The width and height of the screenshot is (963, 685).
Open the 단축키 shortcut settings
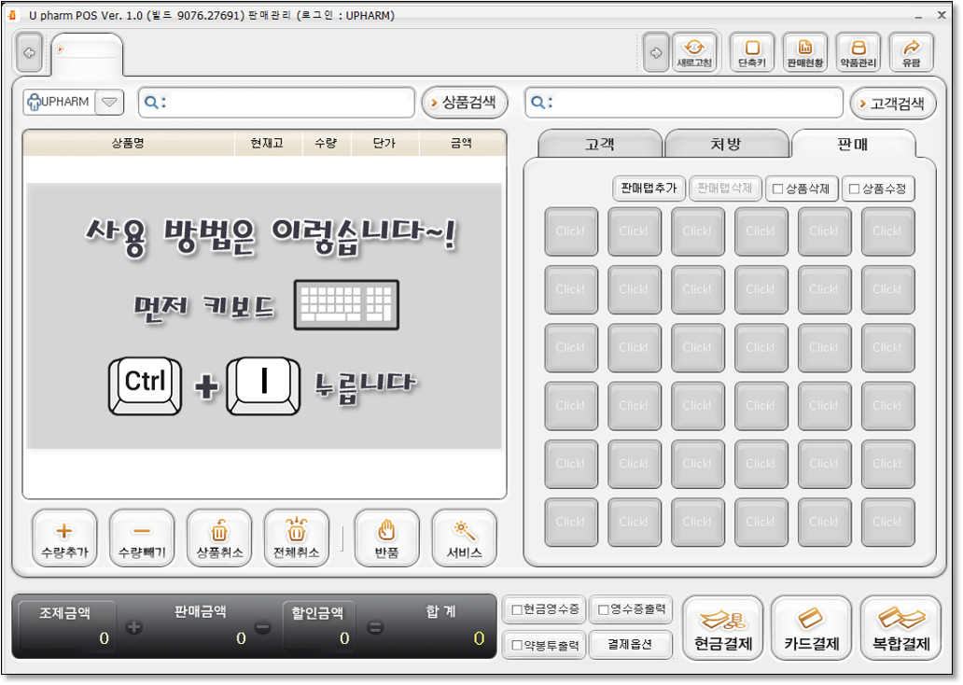[752, 53]
